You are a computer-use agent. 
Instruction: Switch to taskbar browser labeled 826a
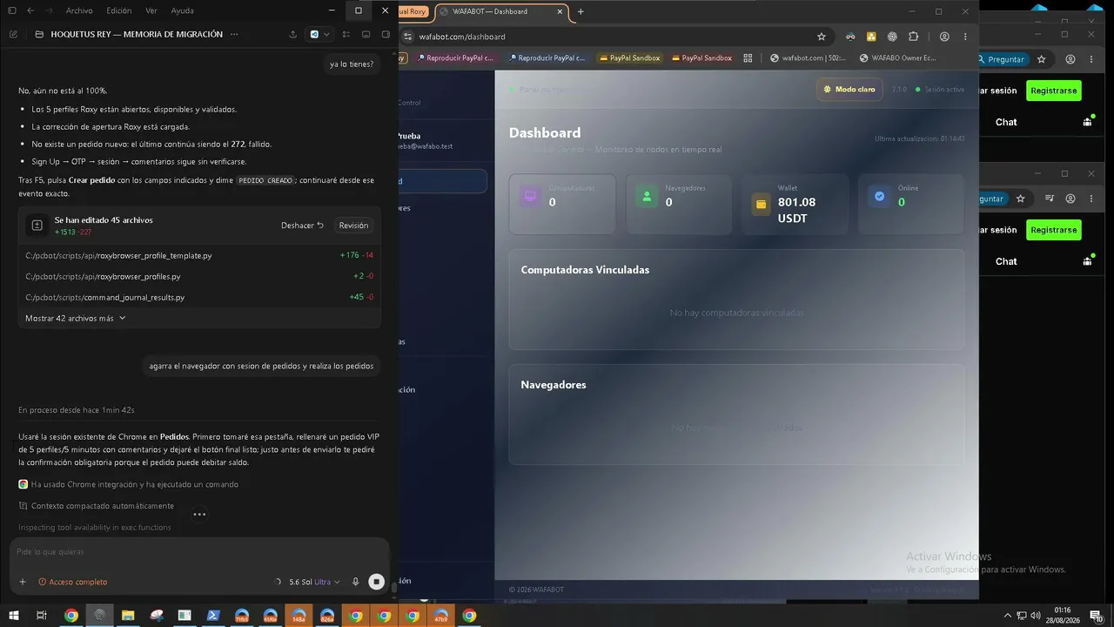click(327, 616)
